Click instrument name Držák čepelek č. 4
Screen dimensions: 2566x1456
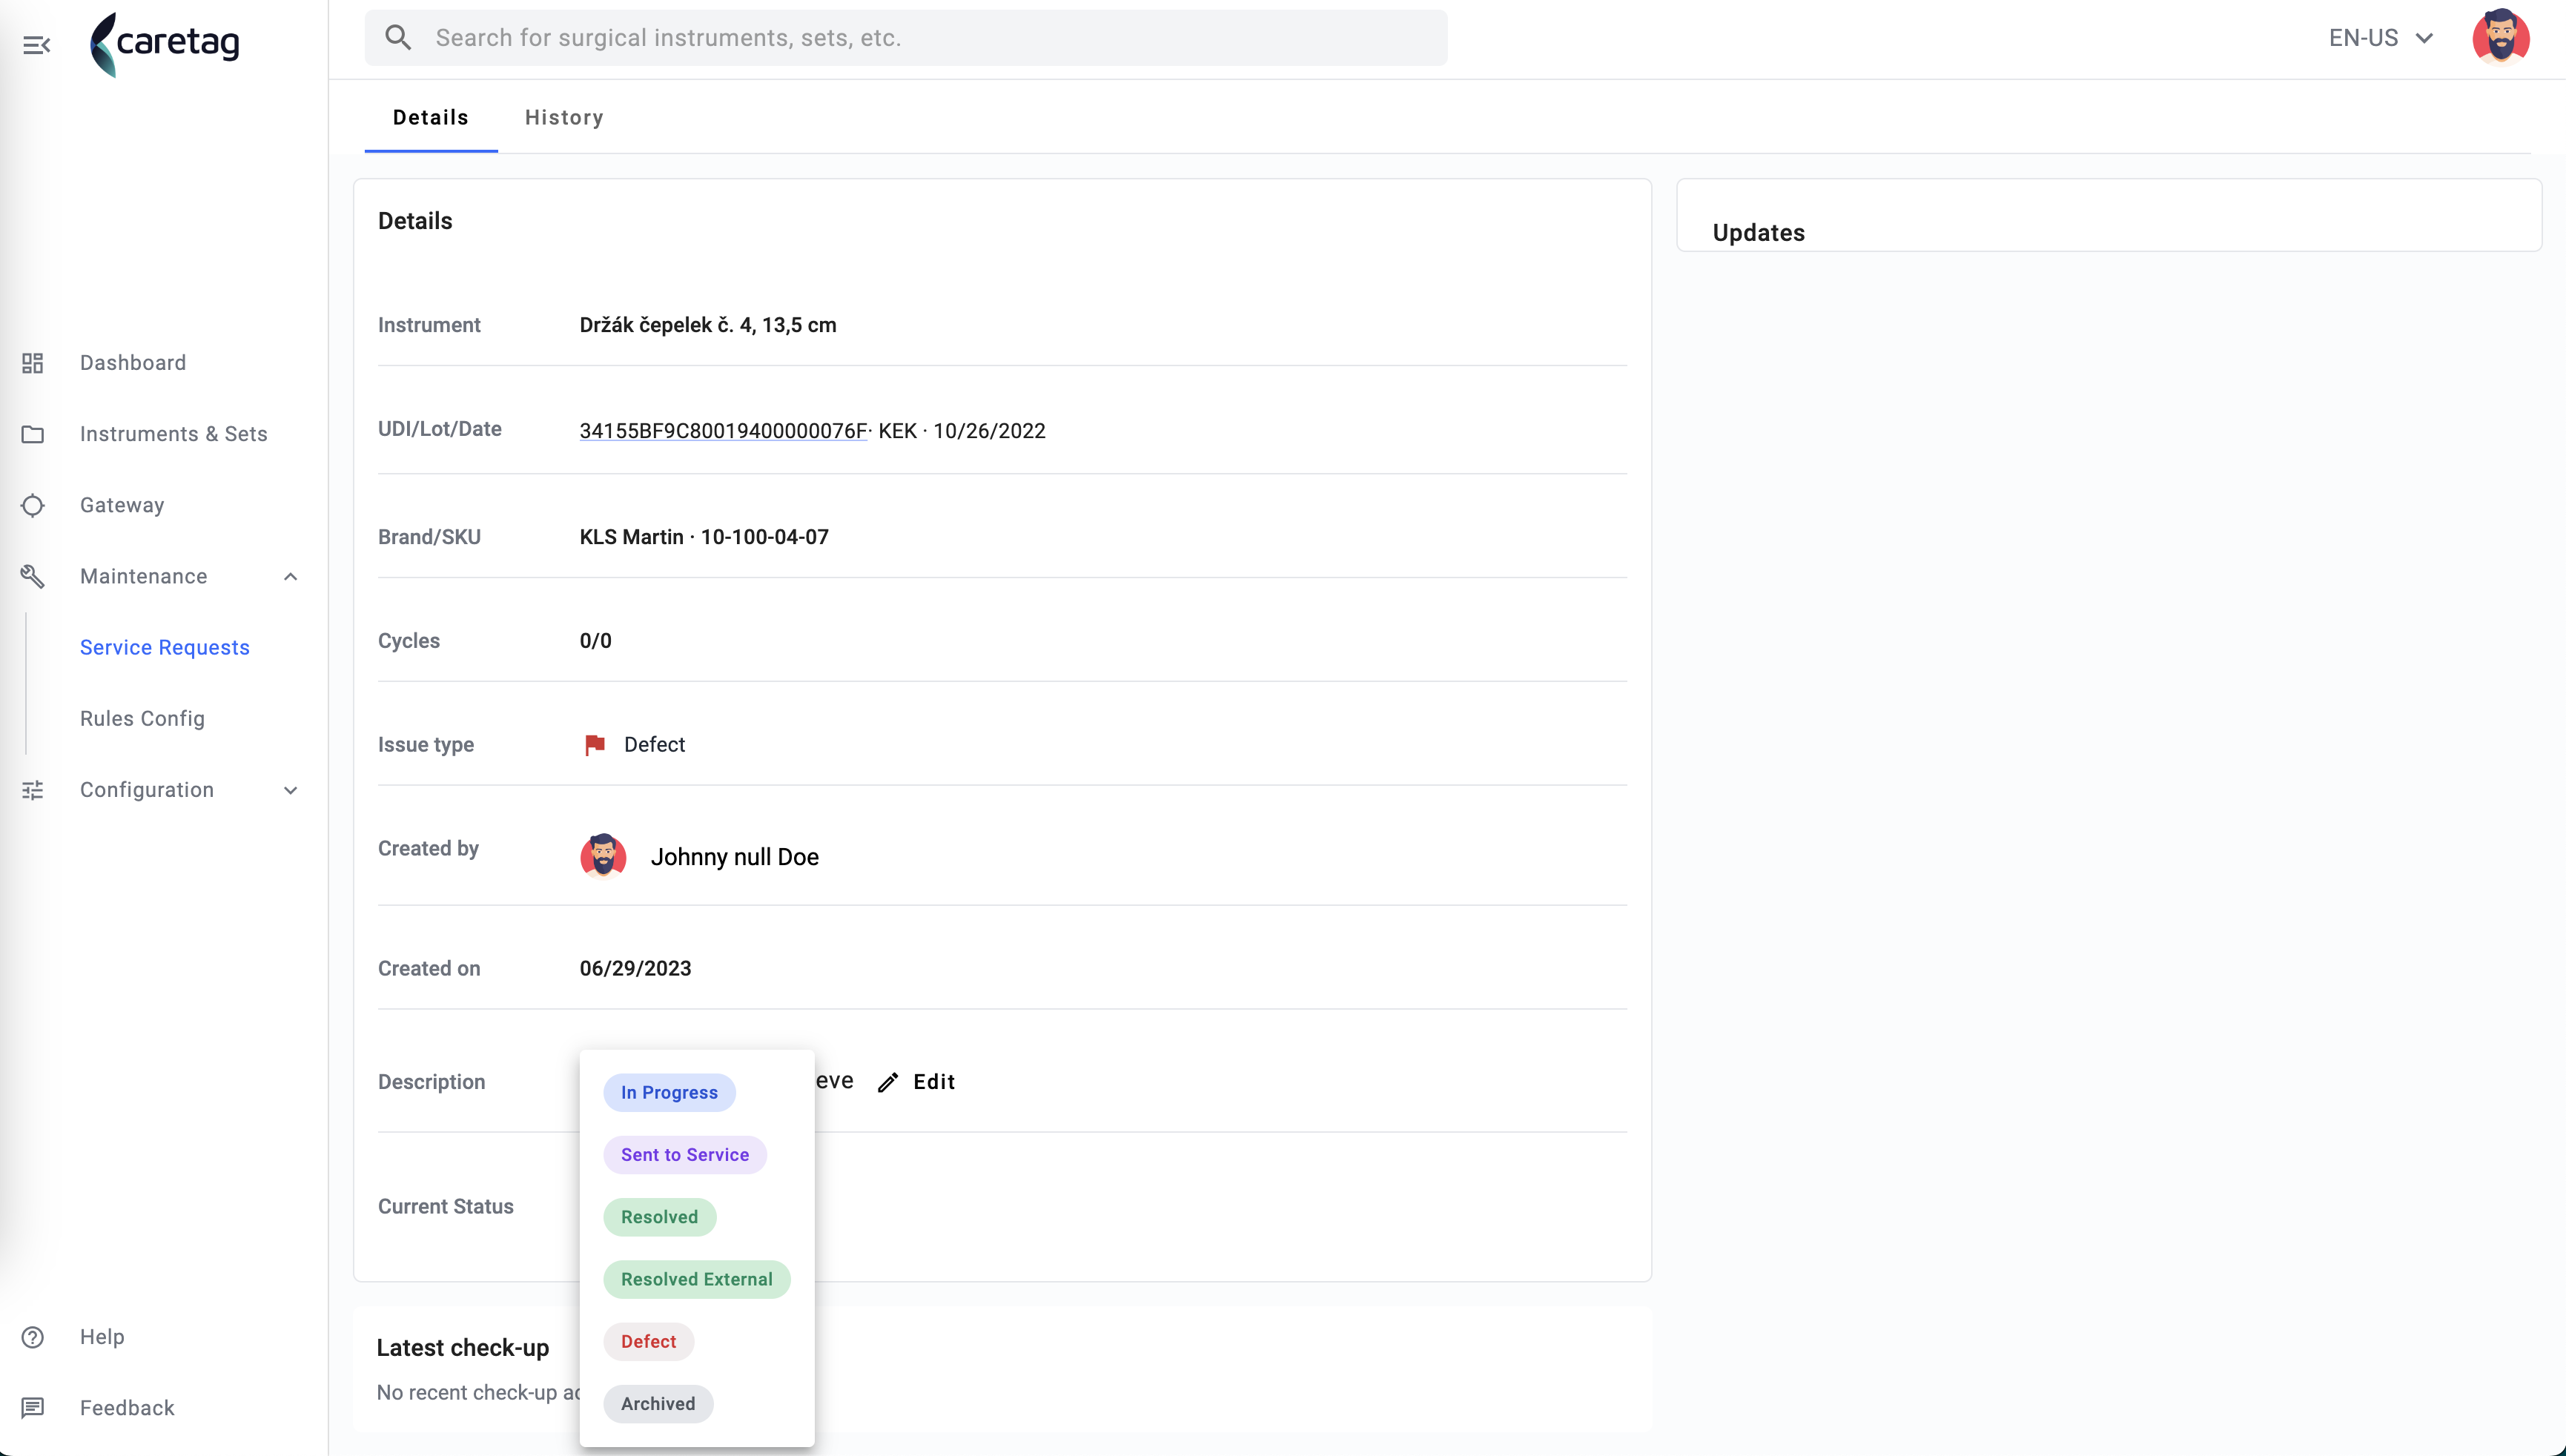708,325
